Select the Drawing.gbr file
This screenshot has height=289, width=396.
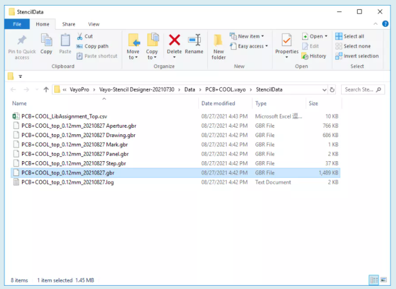pyautogui.click(x=176, y=135)
